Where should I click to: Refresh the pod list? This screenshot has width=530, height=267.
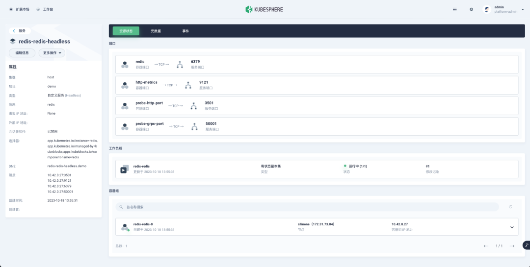coord(510,207)
